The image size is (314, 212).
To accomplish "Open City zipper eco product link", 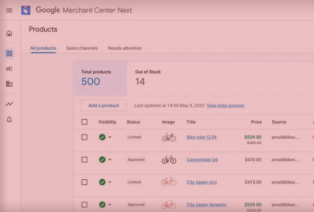I will tap(202, 182).
